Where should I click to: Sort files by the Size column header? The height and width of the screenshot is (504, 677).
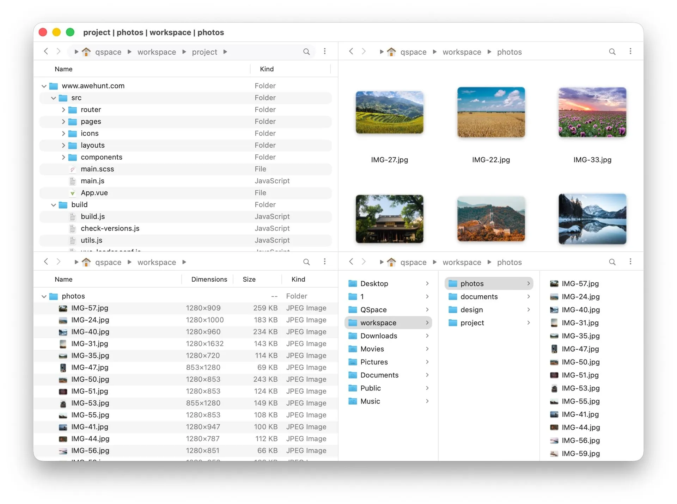[x=249, y=279]
